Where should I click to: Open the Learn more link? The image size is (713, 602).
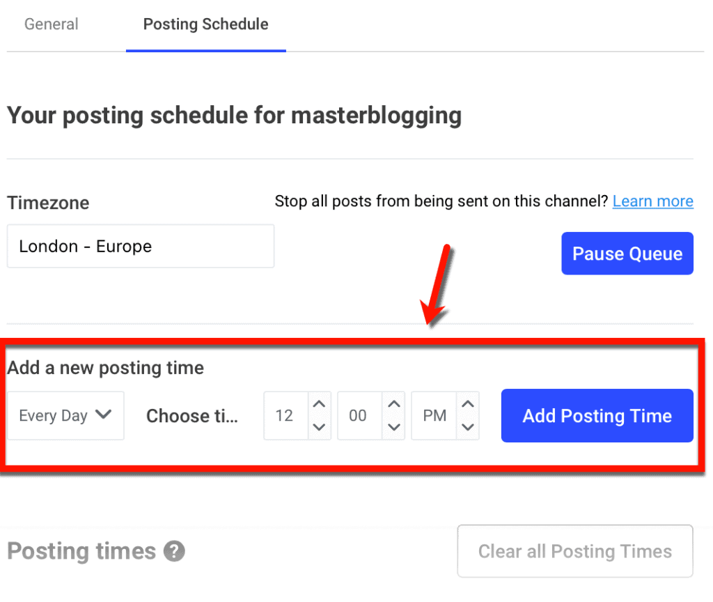point(652,201)
